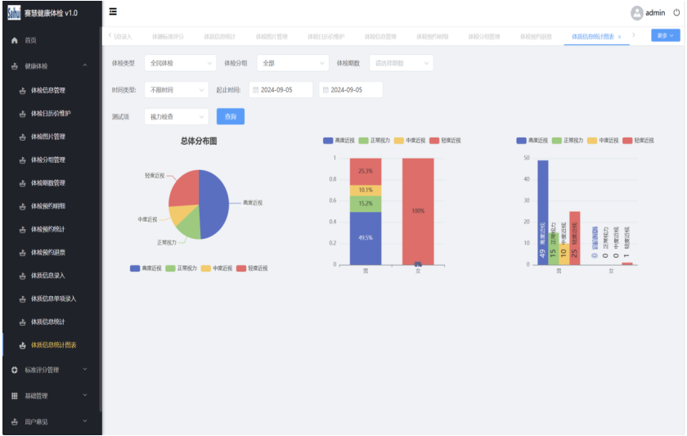Click the 首页 home icon
Viewport: 687px width, 436px height.
[x=15, y=40]
